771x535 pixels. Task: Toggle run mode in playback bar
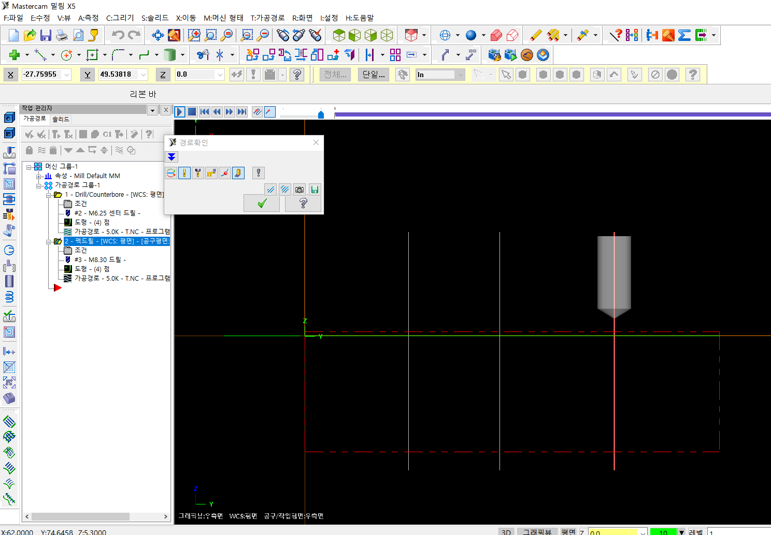[270, 112]
